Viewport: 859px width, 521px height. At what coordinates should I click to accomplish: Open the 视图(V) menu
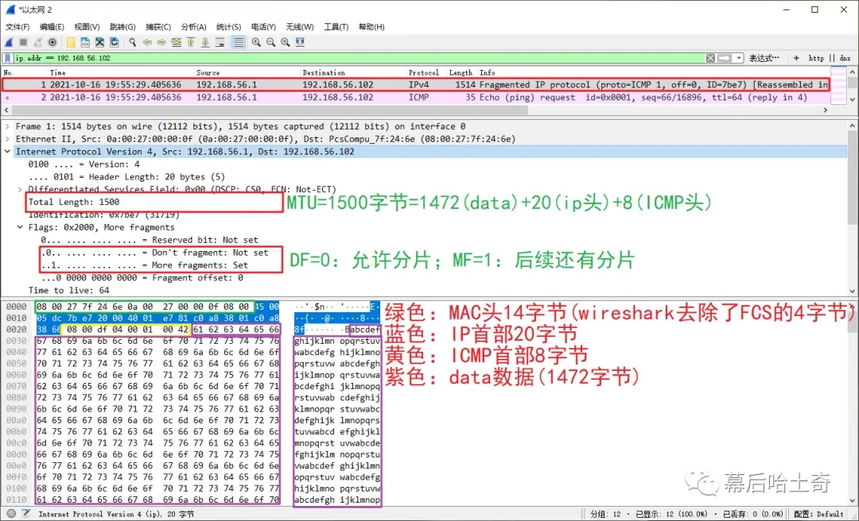point(87,27)
